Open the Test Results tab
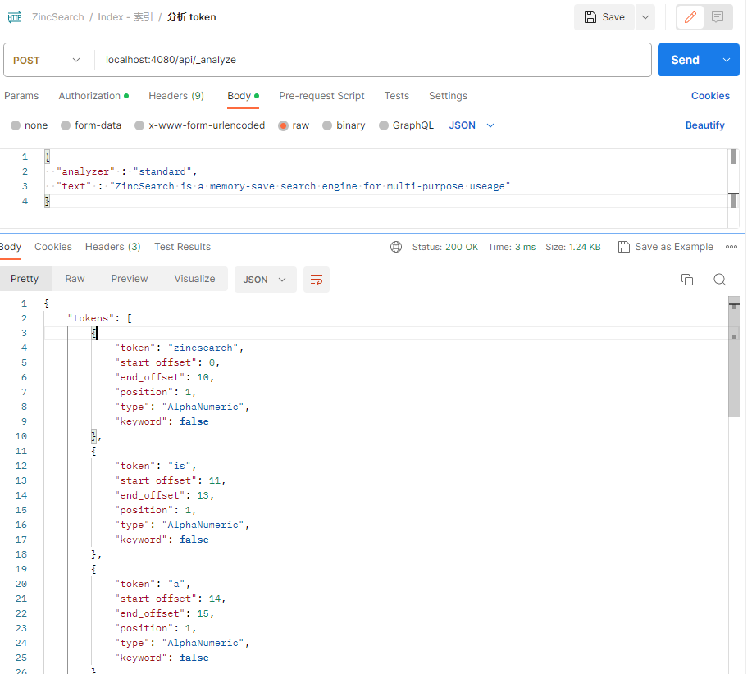 pyautogui.click(x=182, y=247)
